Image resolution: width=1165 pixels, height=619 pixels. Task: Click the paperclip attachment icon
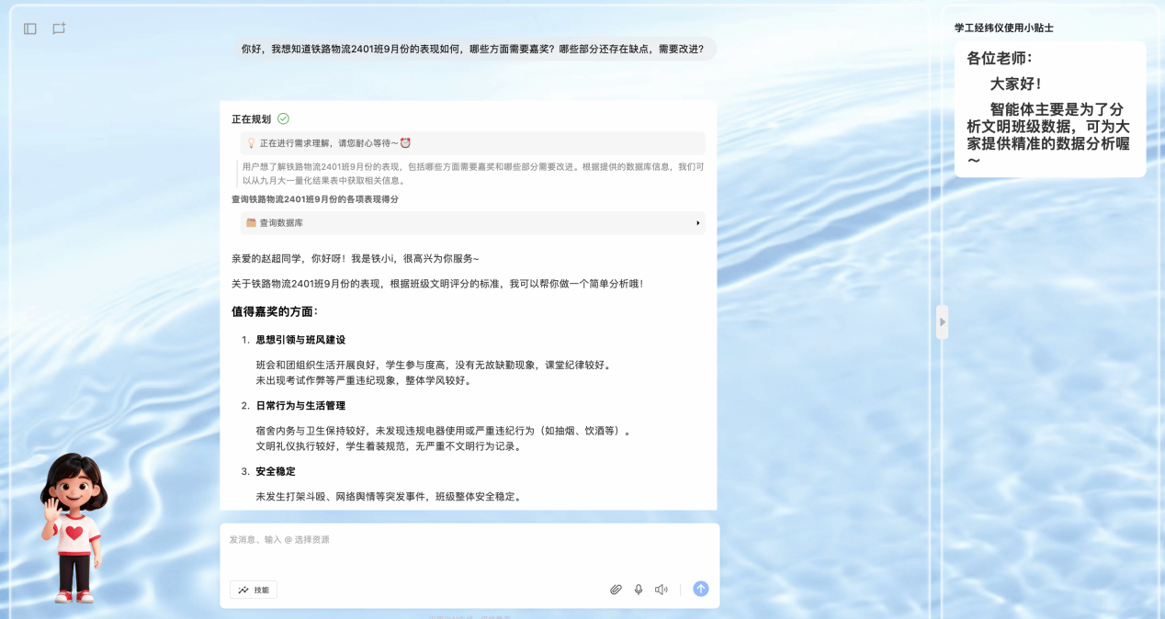[616, 590]
